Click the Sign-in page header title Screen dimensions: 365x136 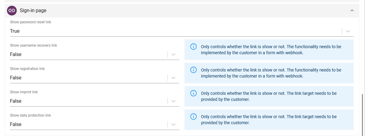coord(33,11)
